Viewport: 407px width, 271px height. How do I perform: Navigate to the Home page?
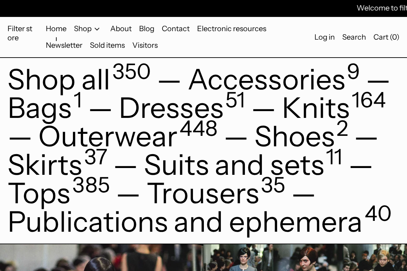(56, 29)
